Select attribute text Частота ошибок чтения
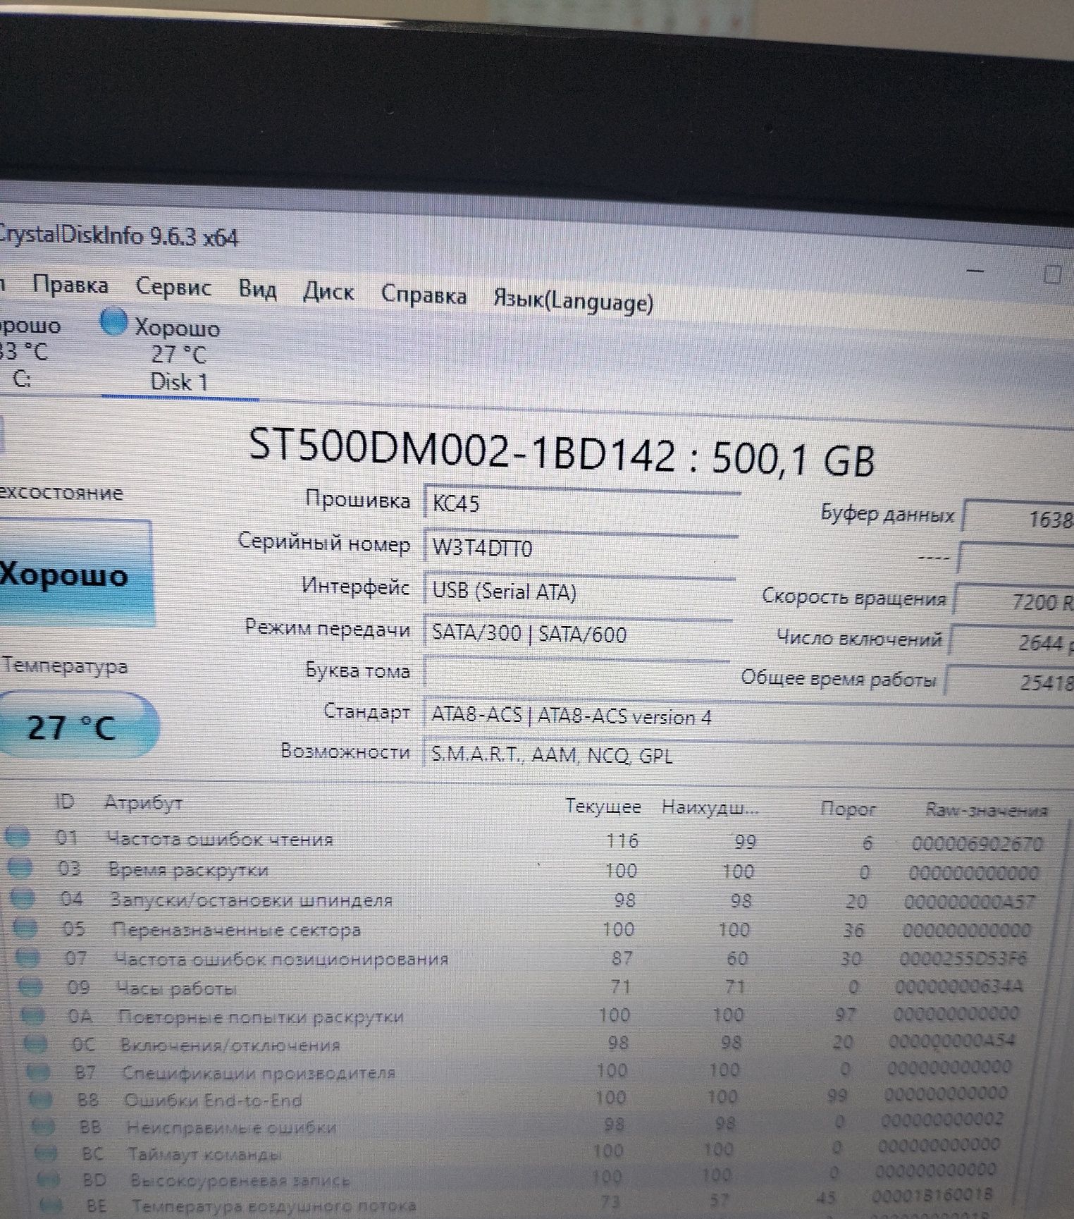 point(220,839)
